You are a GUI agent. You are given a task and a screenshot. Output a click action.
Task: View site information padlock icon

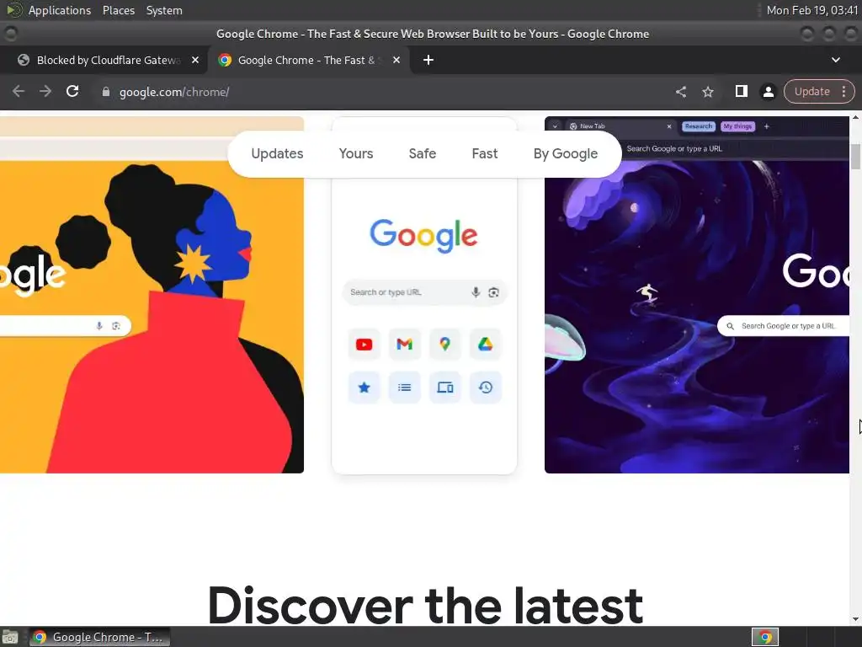(106, 92)
